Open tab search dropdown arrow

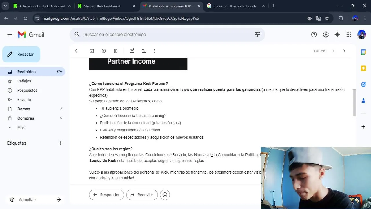(x=5, y=6)
